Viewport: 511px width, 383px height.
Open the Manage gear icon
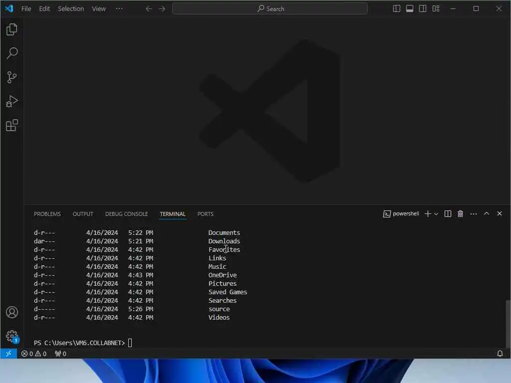pyautogui.click(x=12, y=336)
